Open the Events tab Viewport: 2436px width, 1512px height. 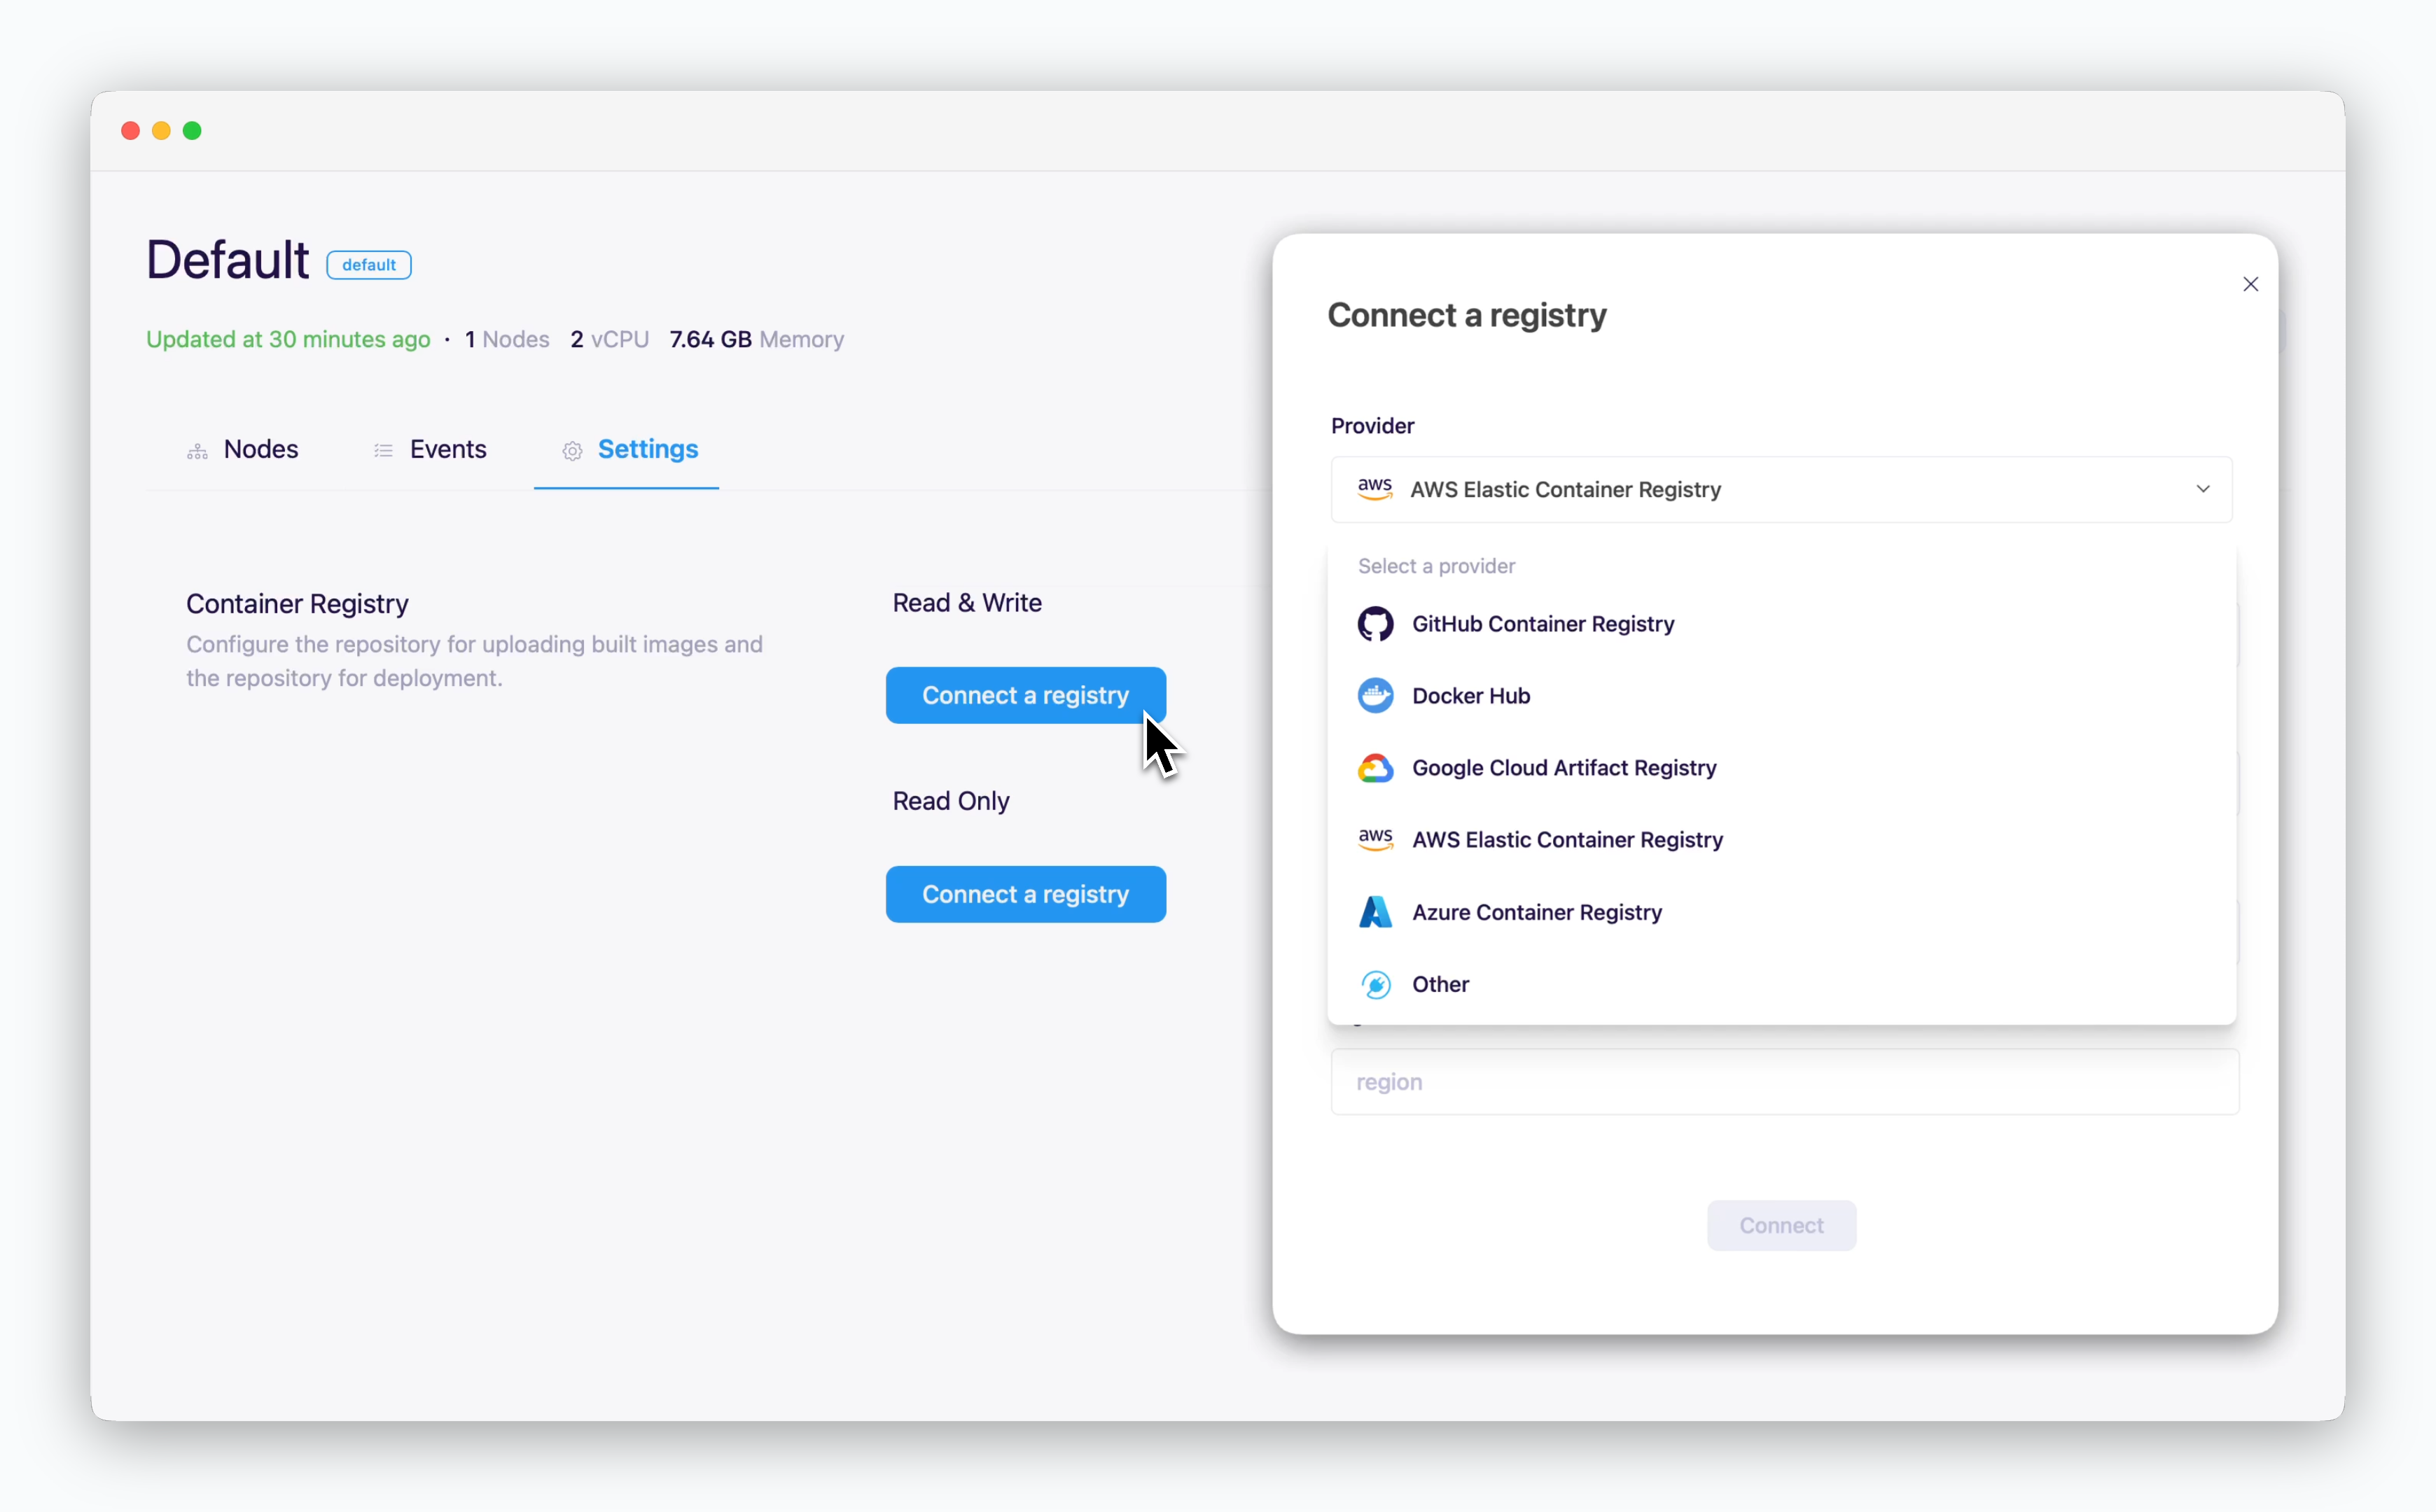[x=430, y=450]
